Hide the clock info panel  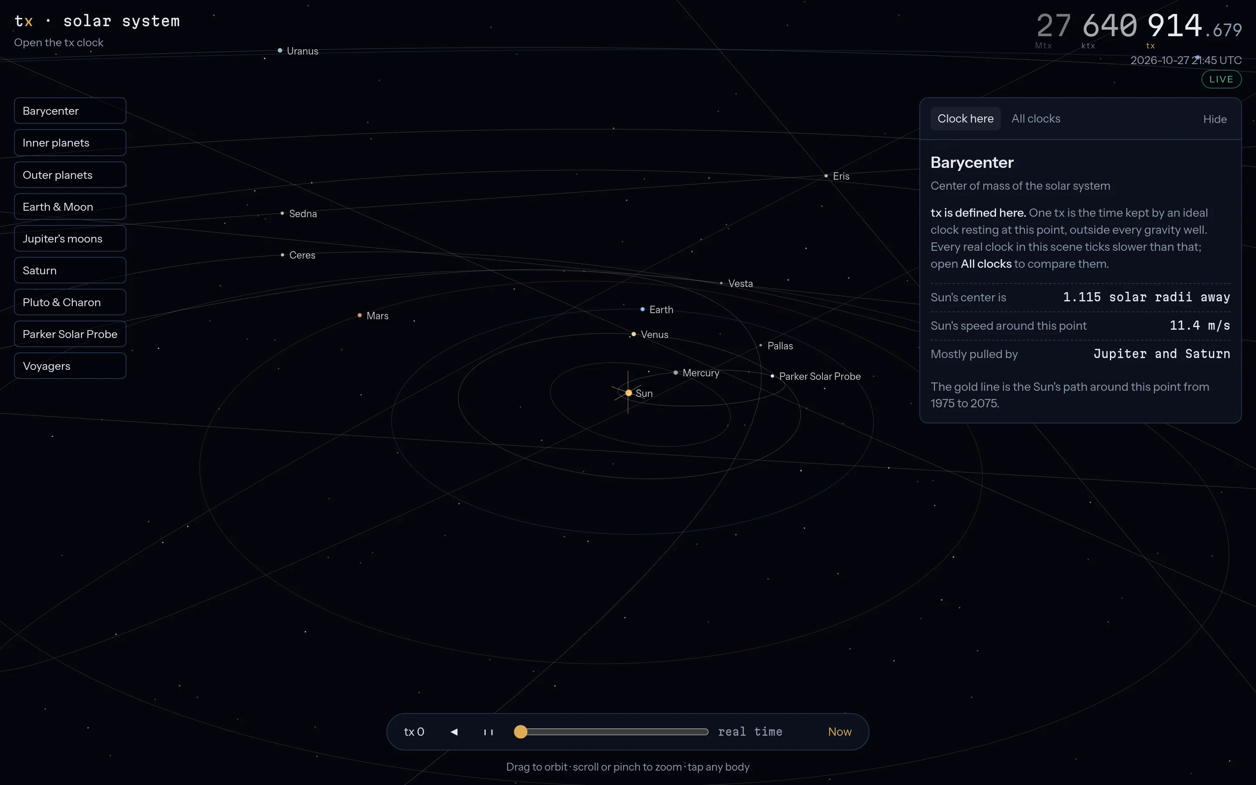pos(1215,119)
